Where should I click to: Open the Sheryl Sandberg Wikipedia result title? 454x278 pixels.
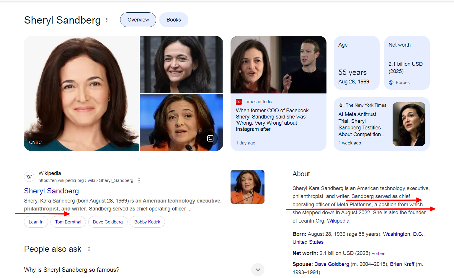[51, 191]
